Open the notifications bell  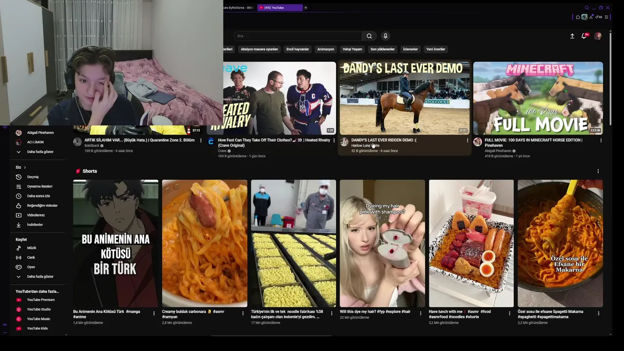point(584,36)
